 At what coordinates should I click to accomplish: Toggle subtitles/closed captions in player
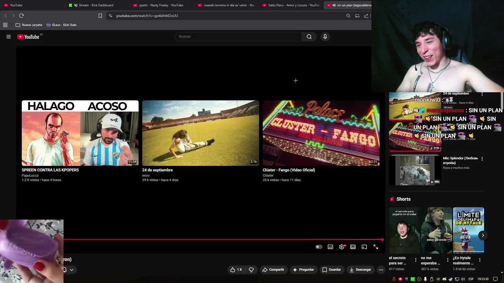[330, 247]
